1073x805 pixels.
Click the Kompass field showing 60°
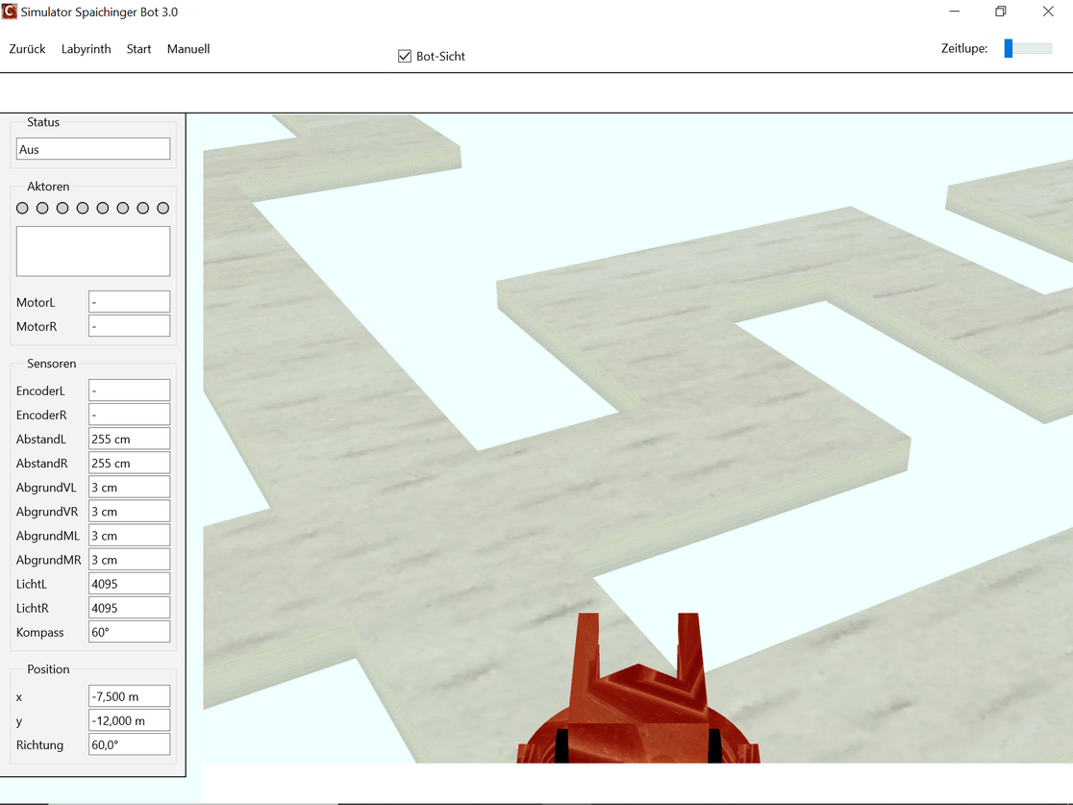[129, 632]
